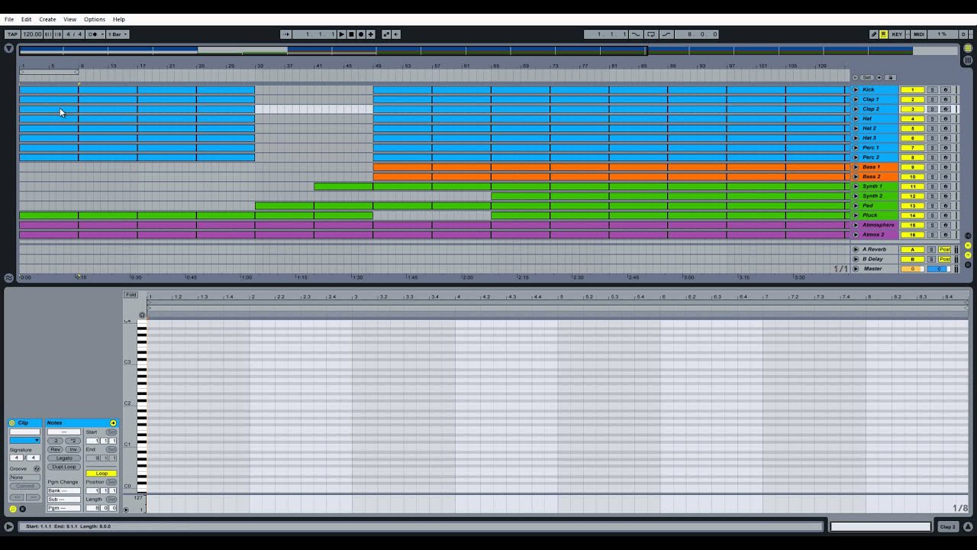Arm the Pad track for recording
The image size is (977, 550).
click(x=945, y=206)
